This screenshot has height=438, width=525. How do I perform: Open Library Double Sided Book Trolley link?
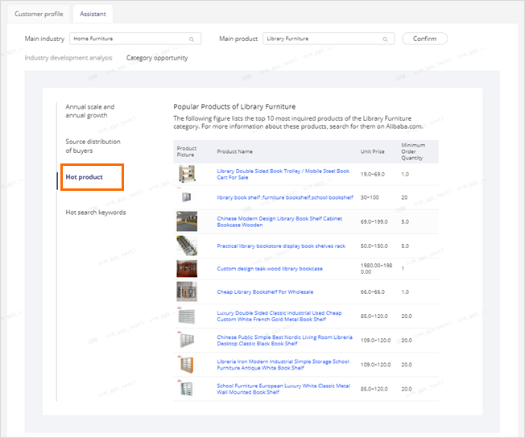(x=283, y=174)
